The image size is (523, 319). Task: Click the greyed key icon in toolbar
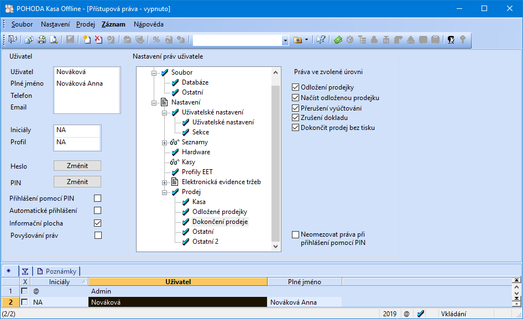pos(463,40)
